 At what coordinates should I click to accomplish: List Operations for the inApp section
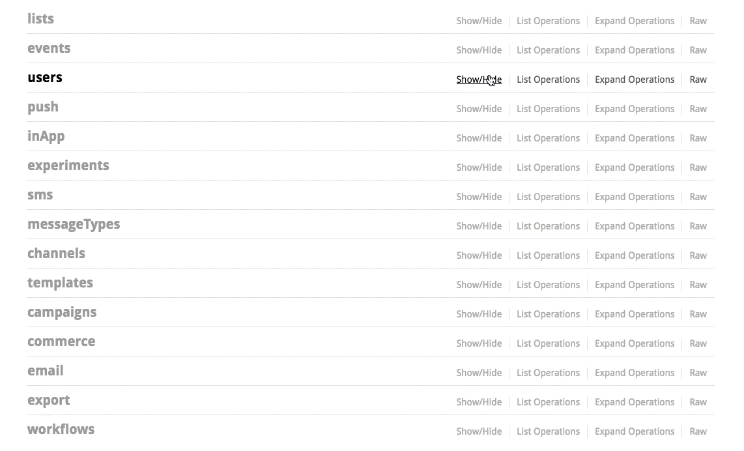click(548, 138)
